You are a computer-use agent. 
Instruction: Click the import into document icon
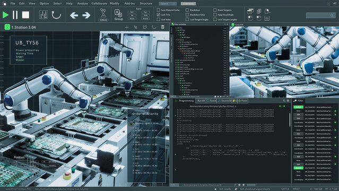pos(250,19)
